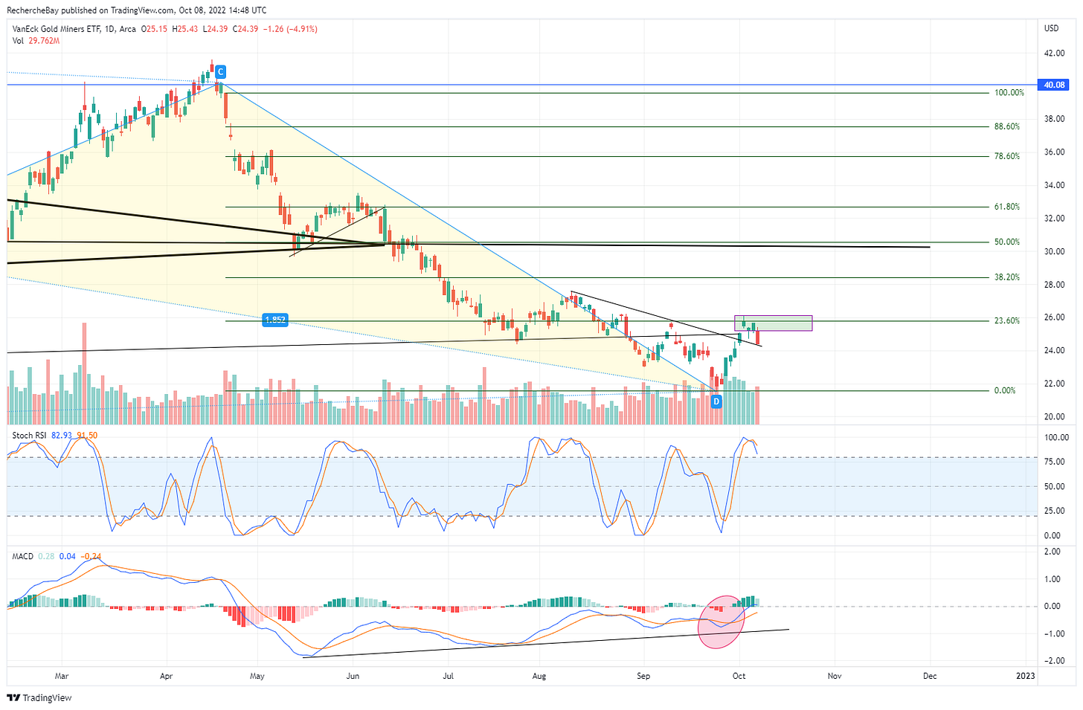1083x710 pixels.
Task: Click 30.00 on the price axis
Action: coord(1054,251)
